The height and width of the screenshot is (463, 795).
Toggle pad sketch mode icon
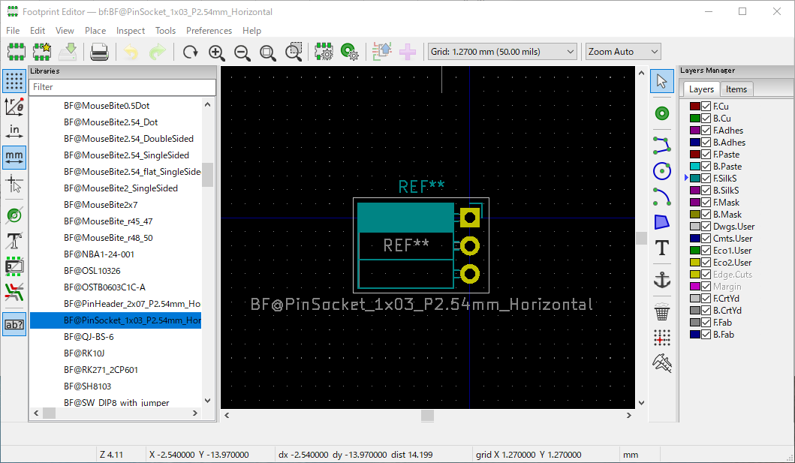tap(14, 216)
